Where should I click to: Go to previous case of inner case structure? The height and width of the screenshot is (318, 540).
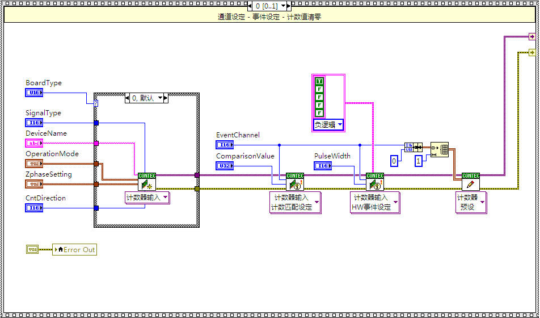[128, 98]
